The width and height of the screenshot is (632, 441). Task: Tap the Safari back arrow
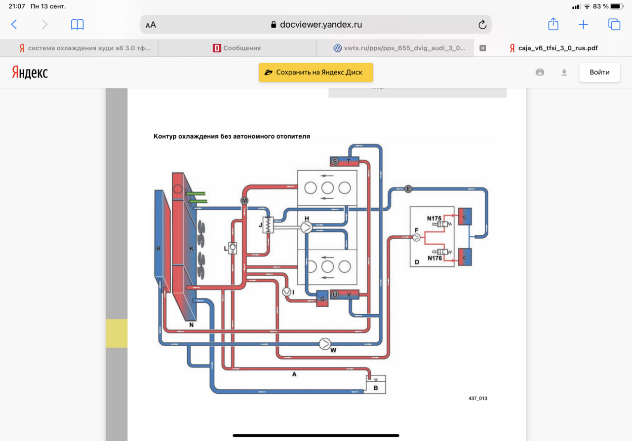pos(14,25)
